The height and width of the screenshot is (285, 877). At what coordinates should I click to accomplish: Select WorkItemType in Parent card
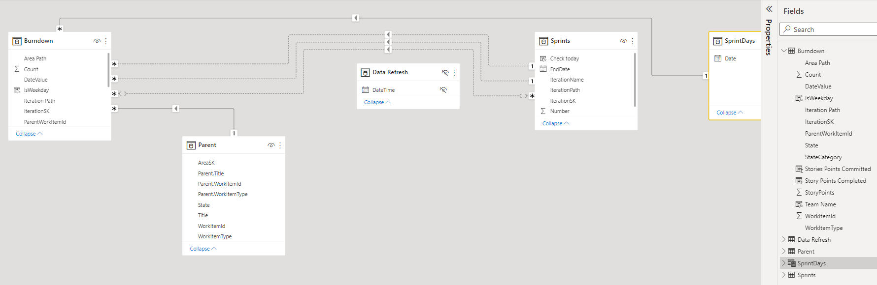[x=215, y=236]
